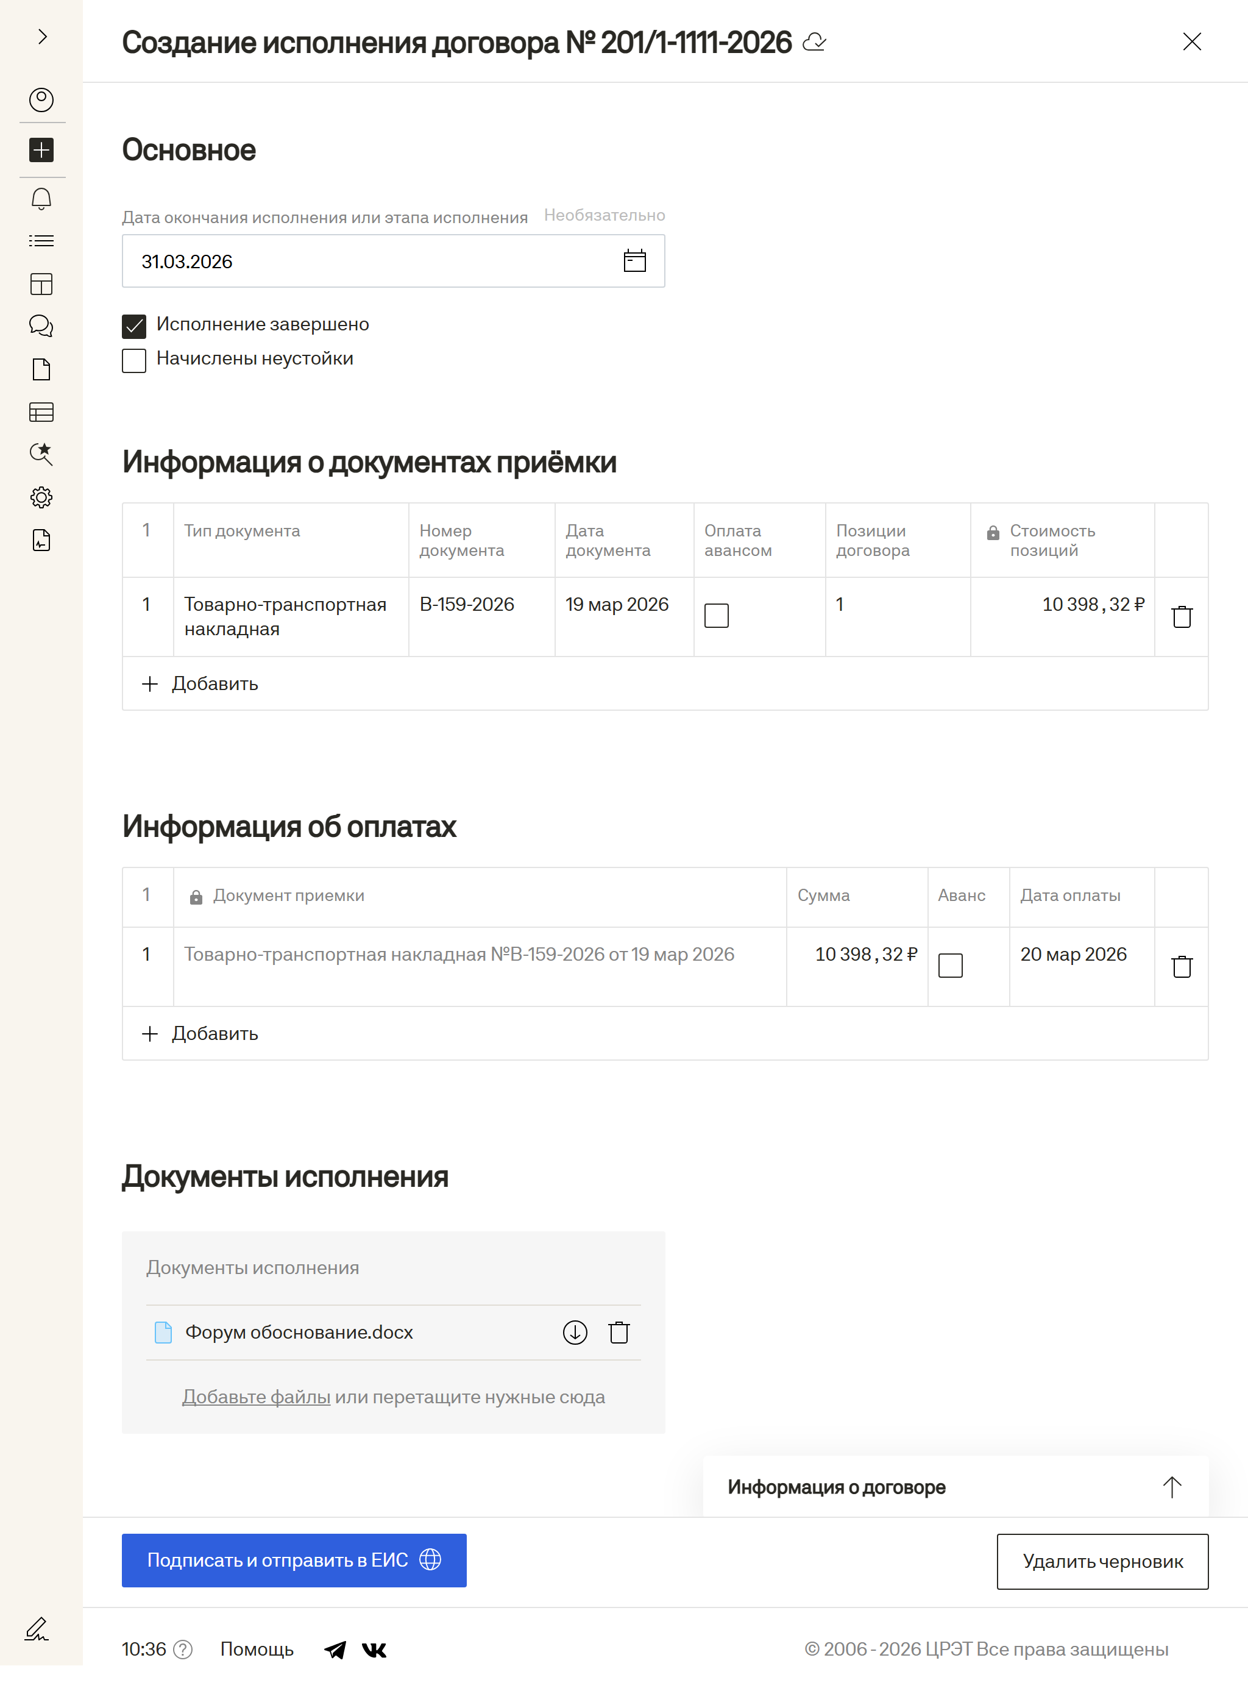
Task: Delete the Форум обоснование.docx attachment
Action: 619,1332
